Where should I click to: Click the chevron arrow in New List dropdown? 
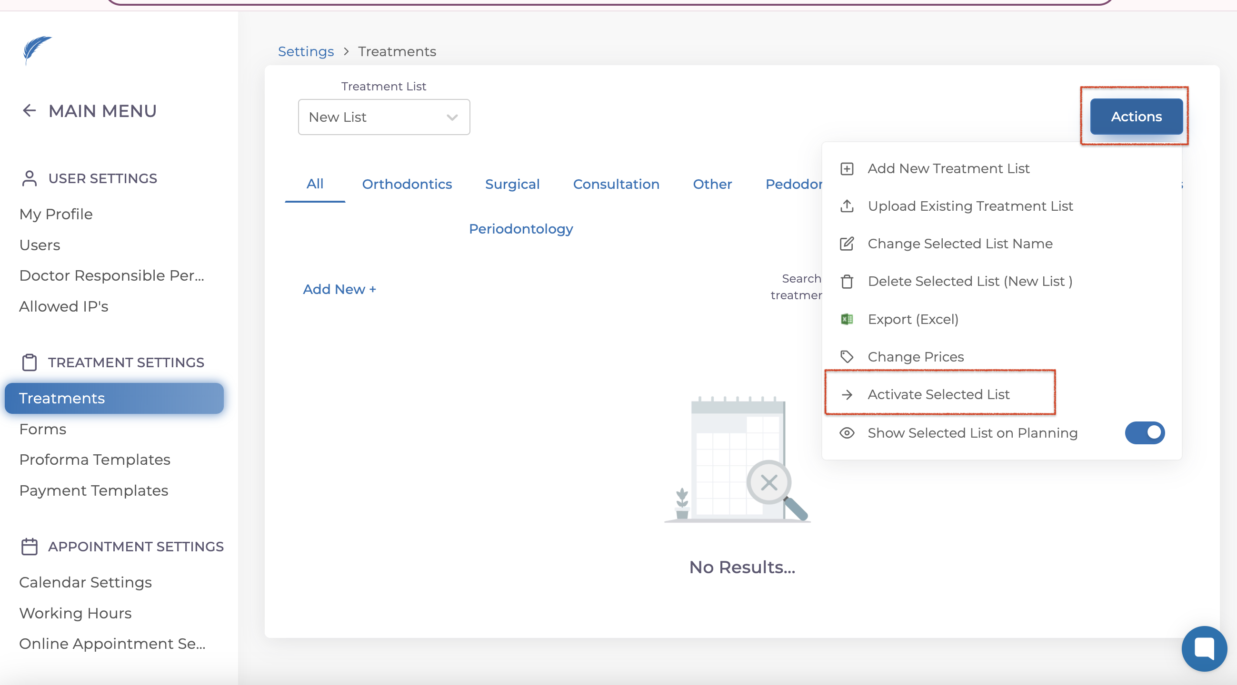451,117
